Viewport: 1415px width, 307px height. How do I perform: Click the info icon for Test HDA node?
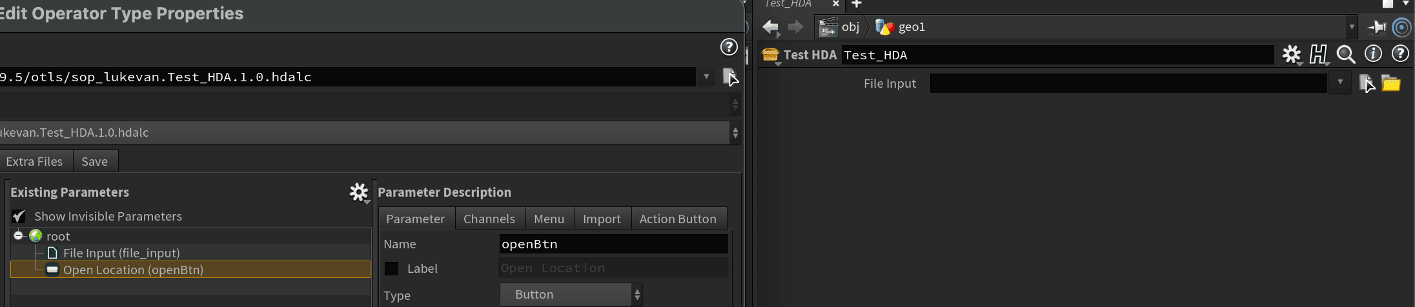click(x=1372, y=54)
